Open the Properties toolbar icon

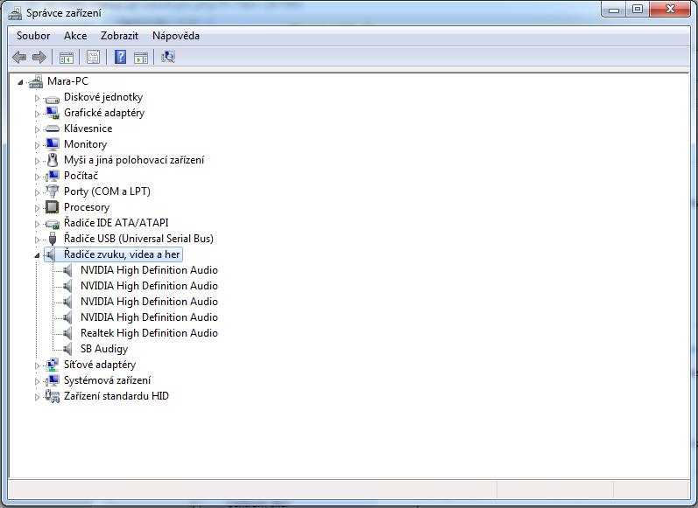tap(93, 58)
